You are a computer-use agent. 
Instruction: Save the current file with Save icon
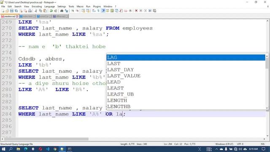11,11
